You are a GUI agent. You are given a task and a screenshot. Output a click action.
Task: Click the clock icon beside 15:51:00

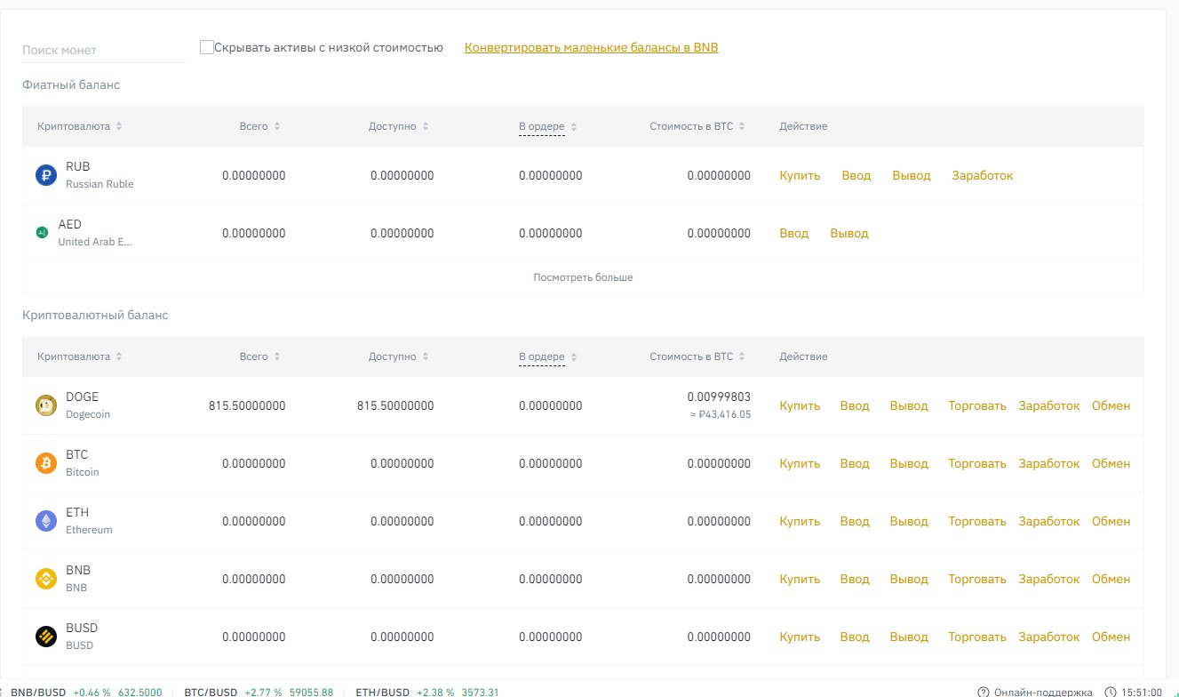point(1111,692)
